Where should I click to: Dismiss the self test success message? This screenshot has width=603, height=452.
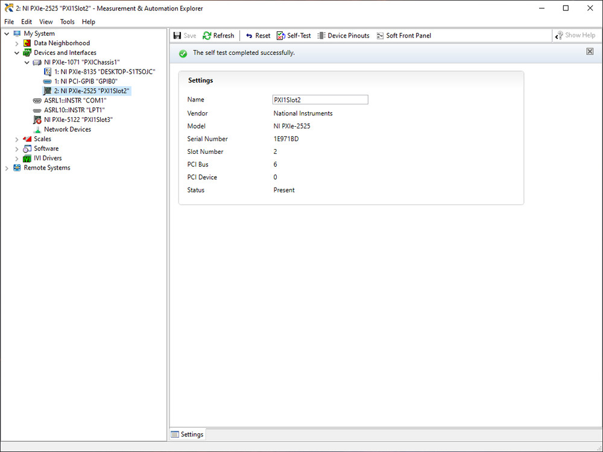tap(590, 51)
